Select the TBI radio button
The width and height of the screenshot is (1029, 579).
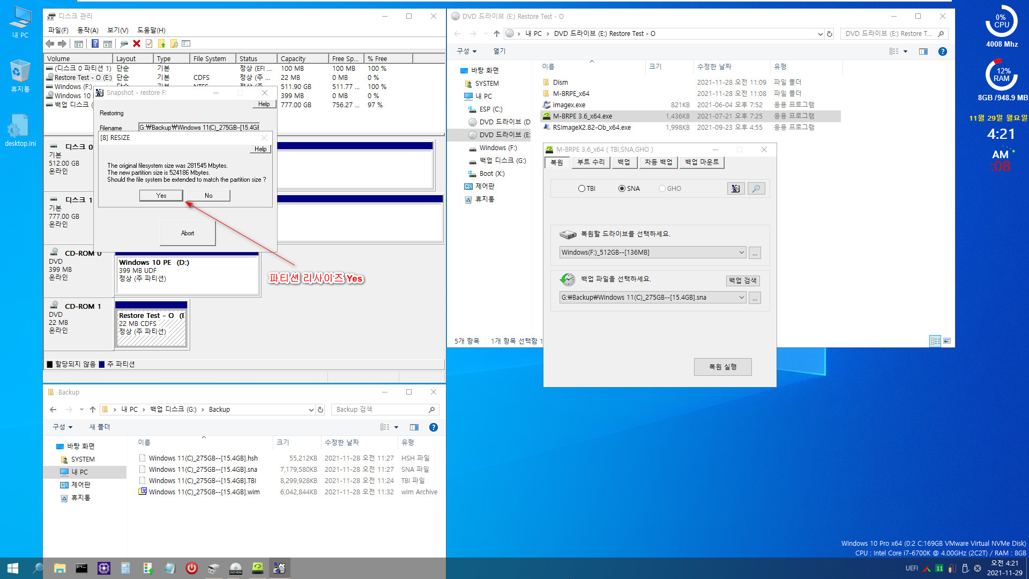pos(587,189)
